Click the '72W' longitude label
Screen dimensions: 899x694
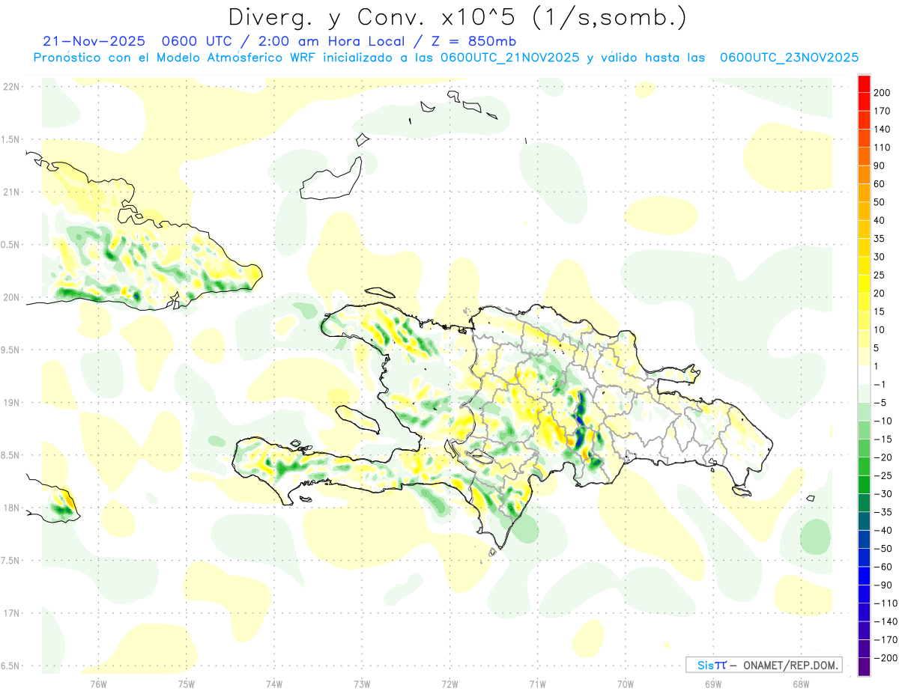coord(449,684)
